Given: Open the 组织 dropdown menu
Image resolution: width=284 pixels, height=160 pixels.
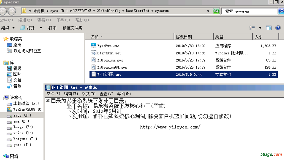Looking at the screenshot, I should (8, 28).
